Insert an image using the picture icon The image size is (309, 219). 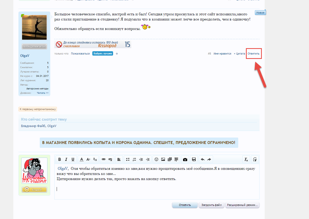163,159
